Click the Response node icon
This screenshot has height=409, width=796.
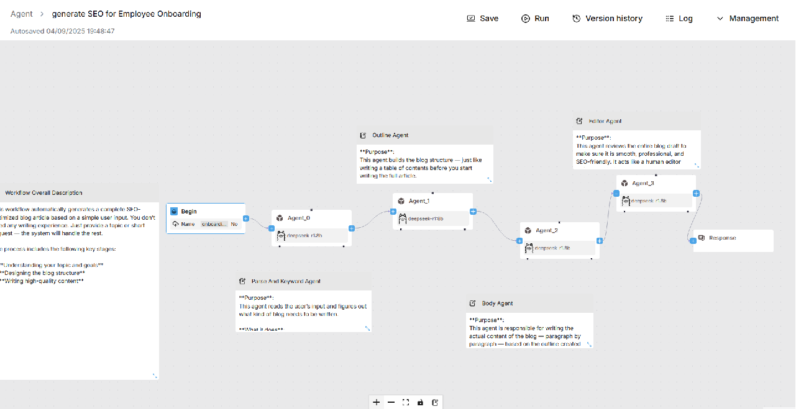pyautogui.click(x=702, y=238)
